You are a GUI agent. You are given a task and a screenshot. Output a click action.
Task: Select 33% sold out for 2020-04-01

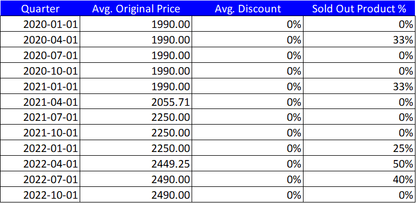point(359,40)
